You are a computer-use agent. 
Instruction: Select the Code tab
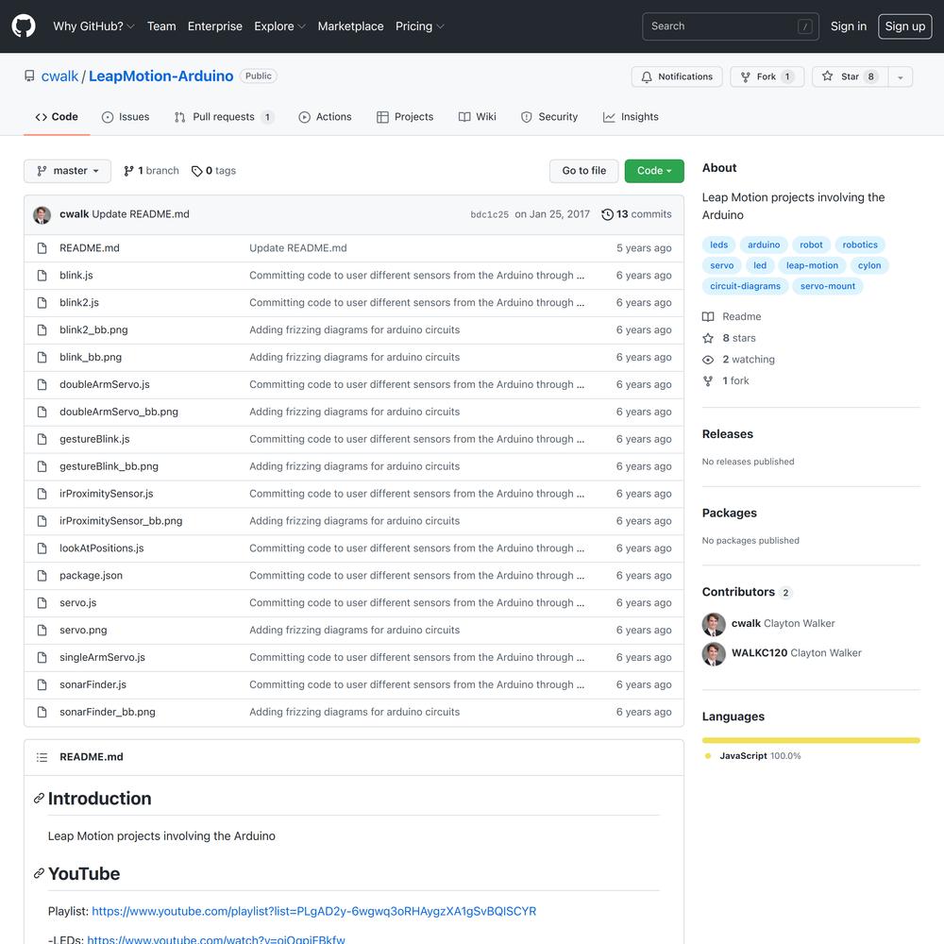[x=57, y=117]
